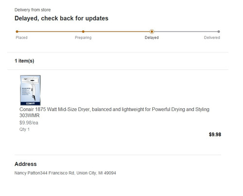Click the gray Delivered progress dot
243x196 pixels.
coord(219,32)
